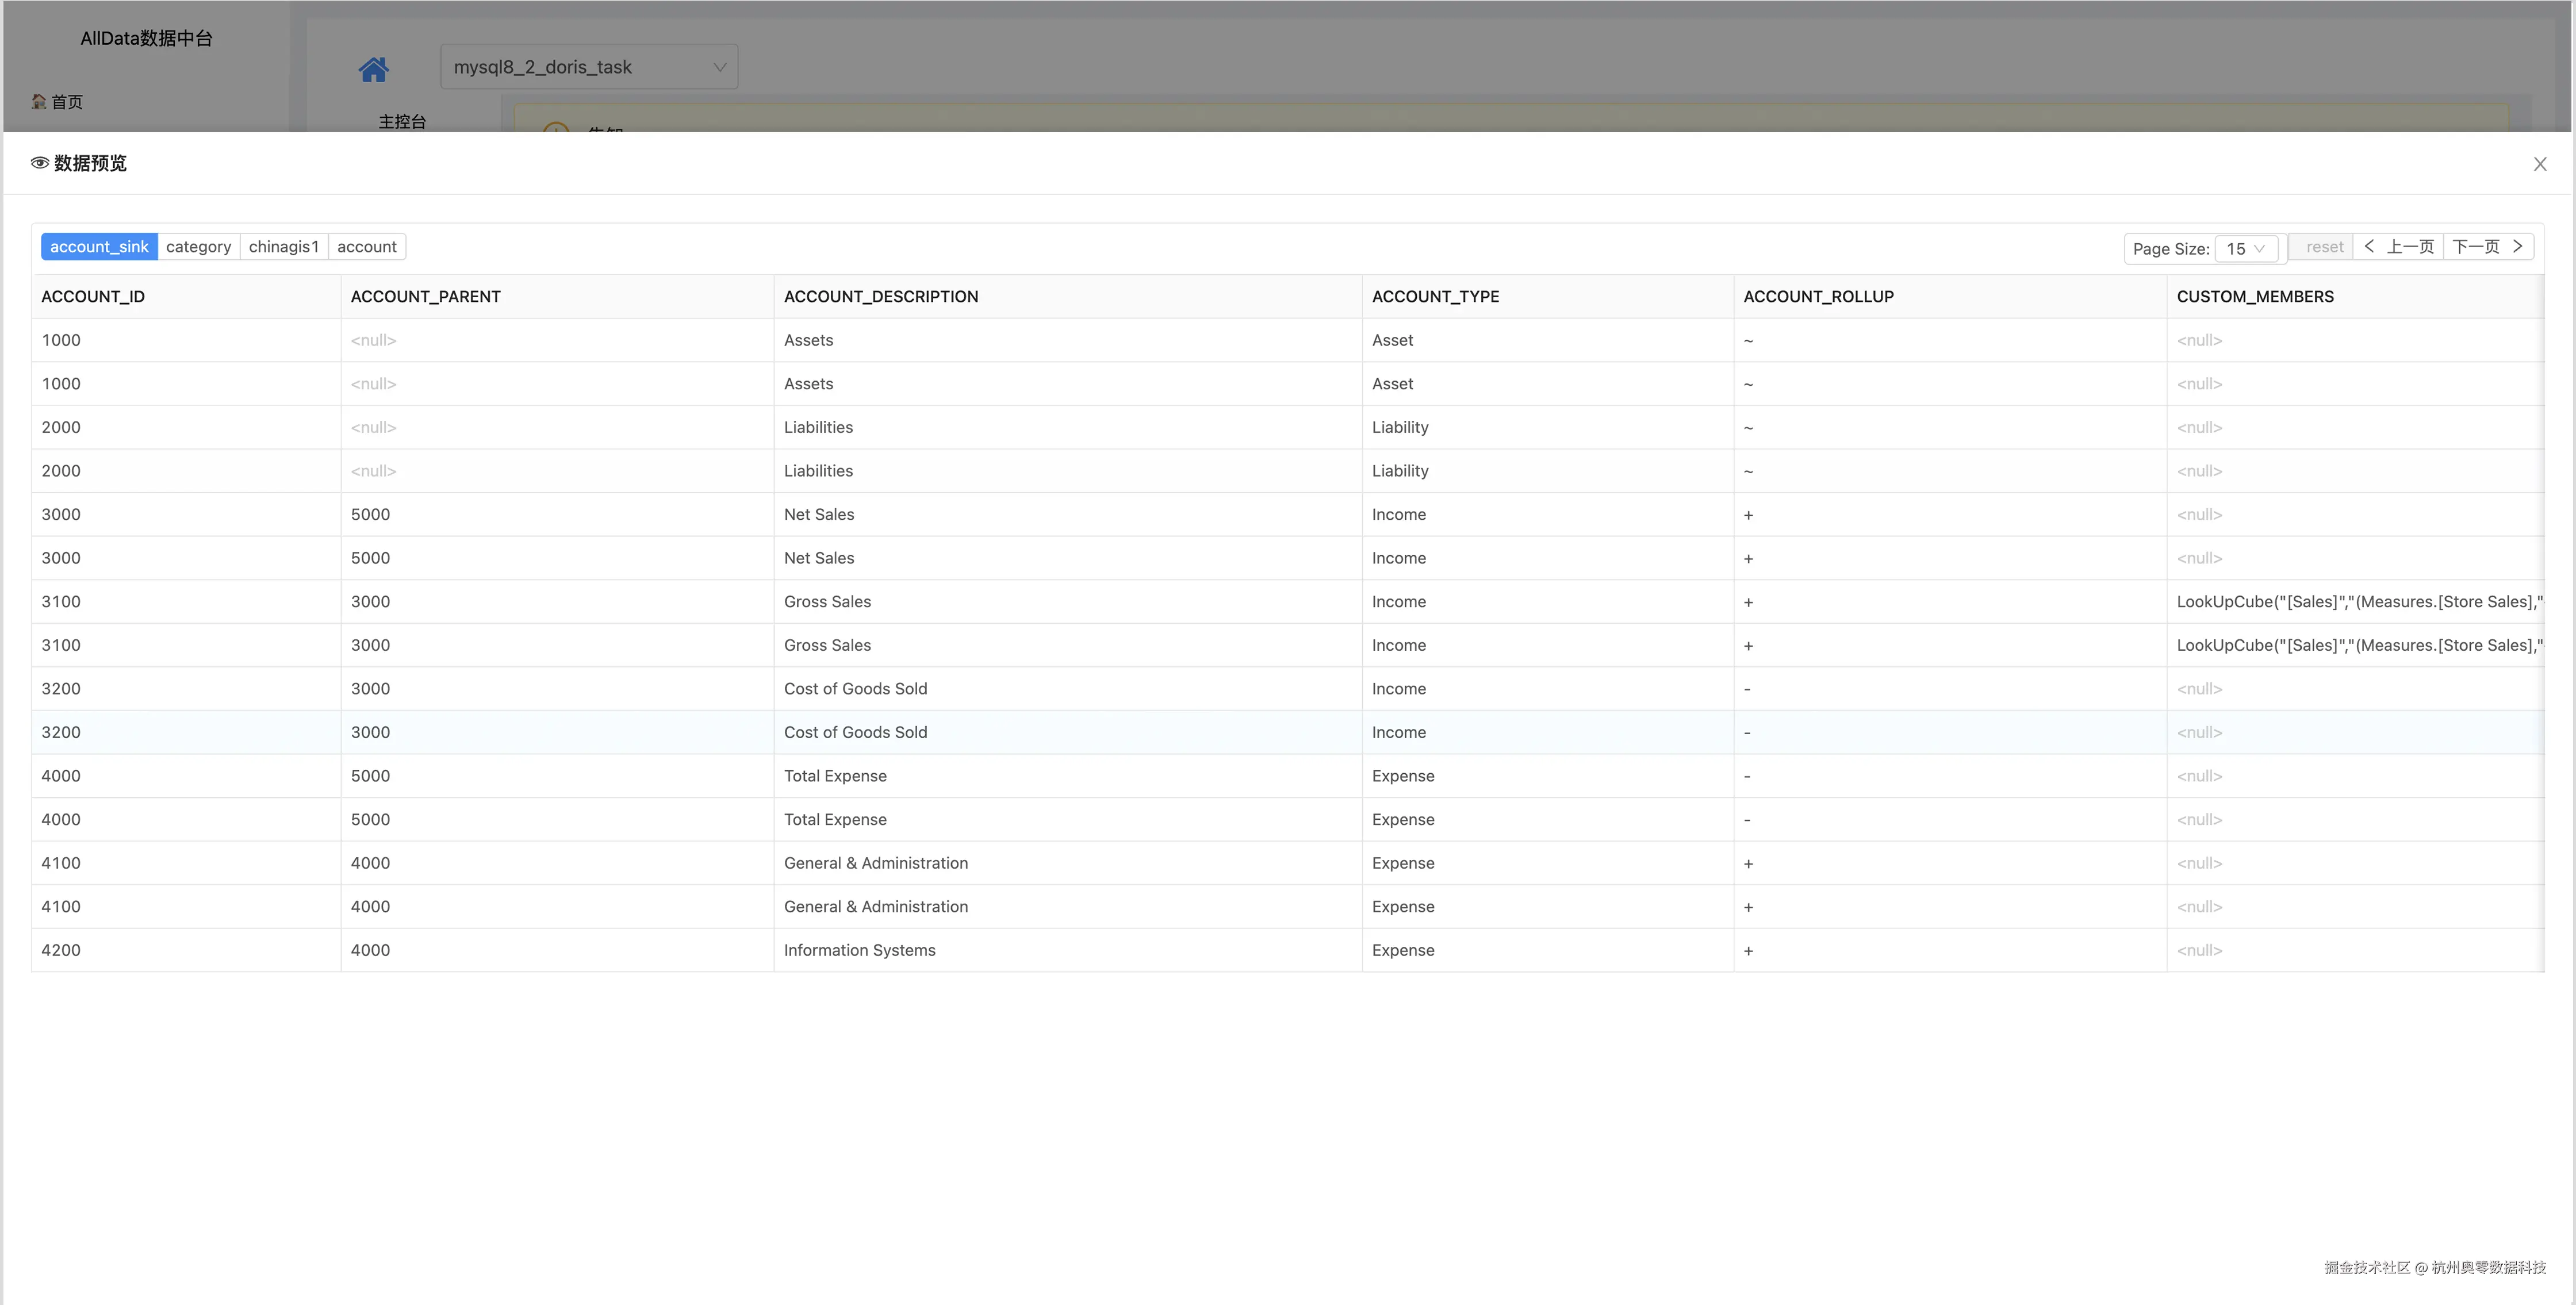Image resolution: width=2576 pixels, height=1305 pixels.
Task: Click the next page right arrow
Action: pos(2518,246)
